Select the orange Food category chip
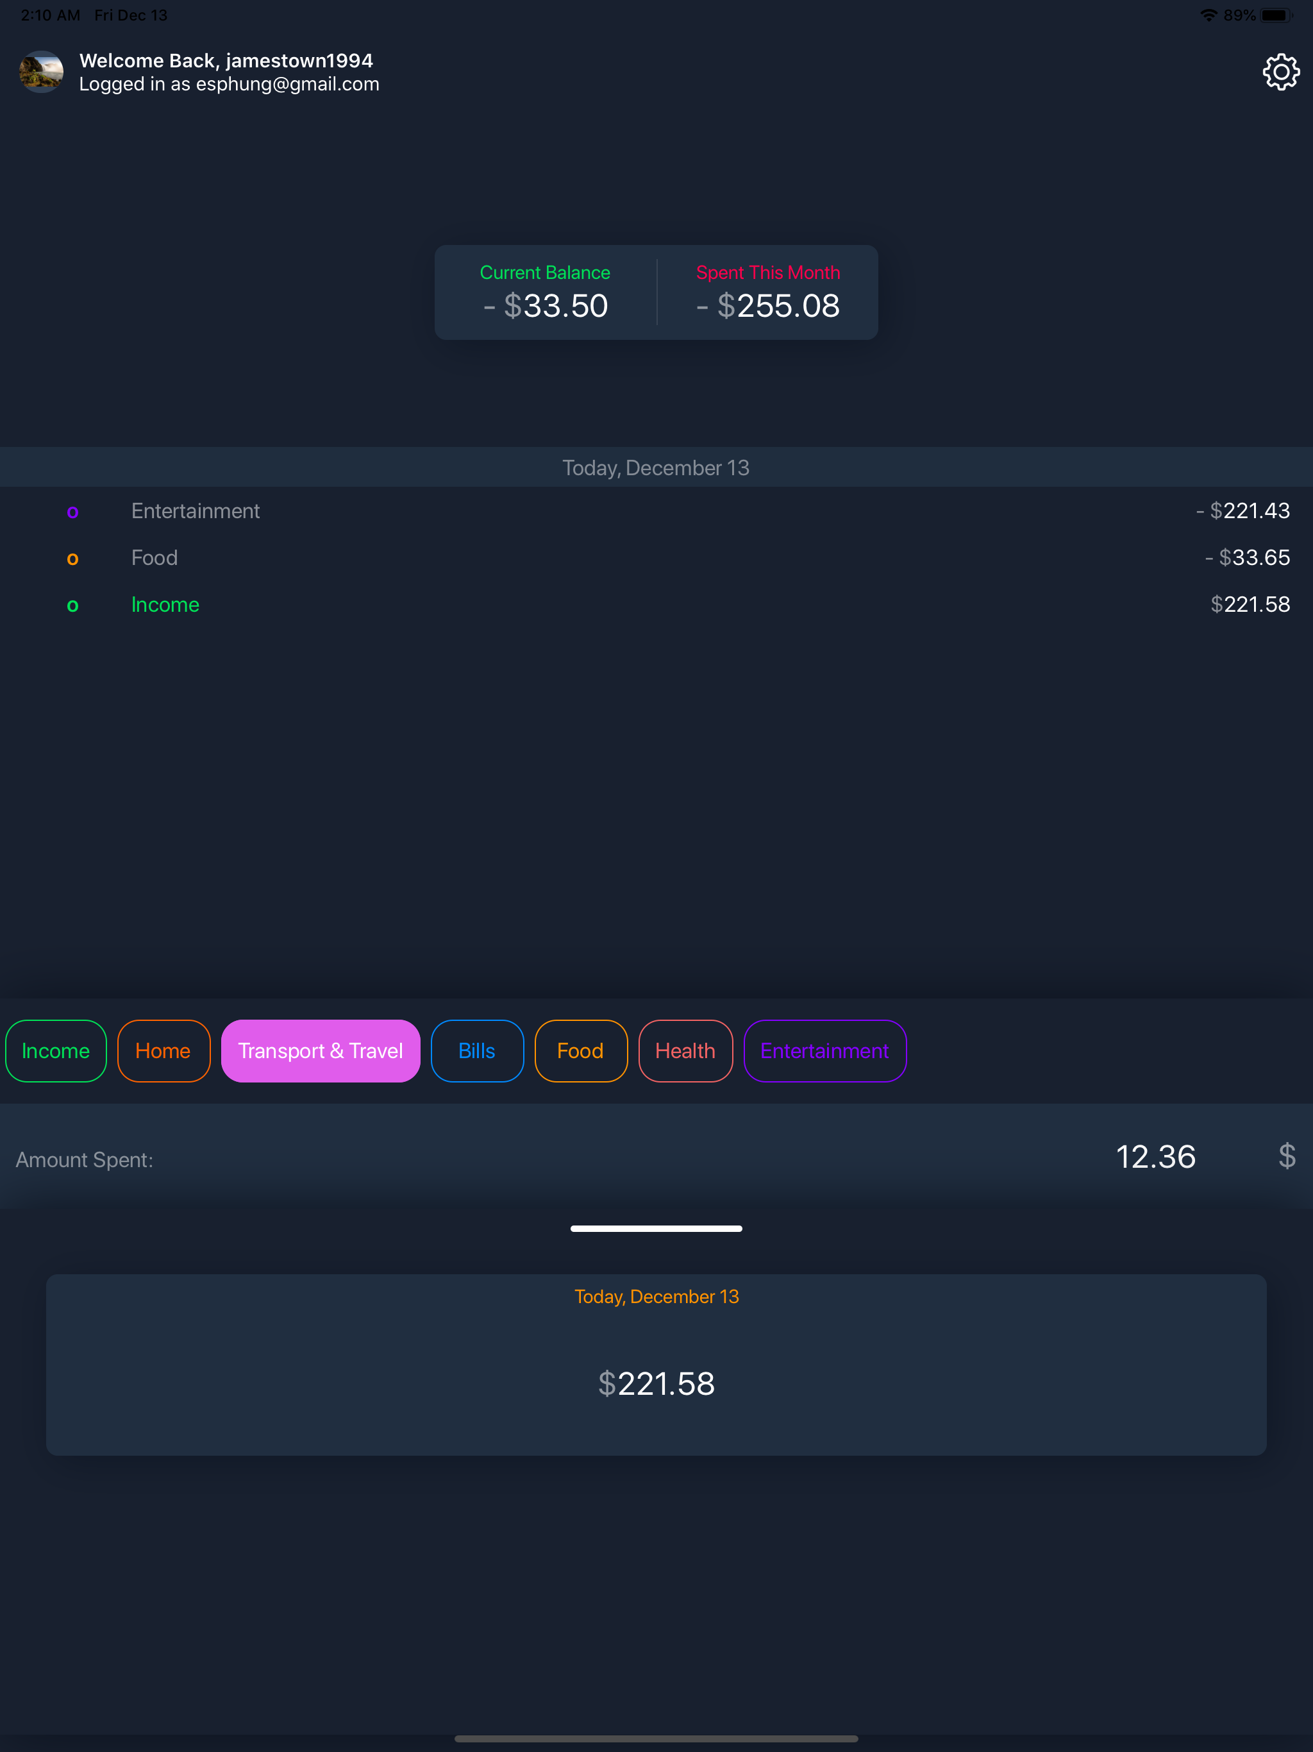This screenshot has height=1752, width=1313. click(x=580, y=1050)
